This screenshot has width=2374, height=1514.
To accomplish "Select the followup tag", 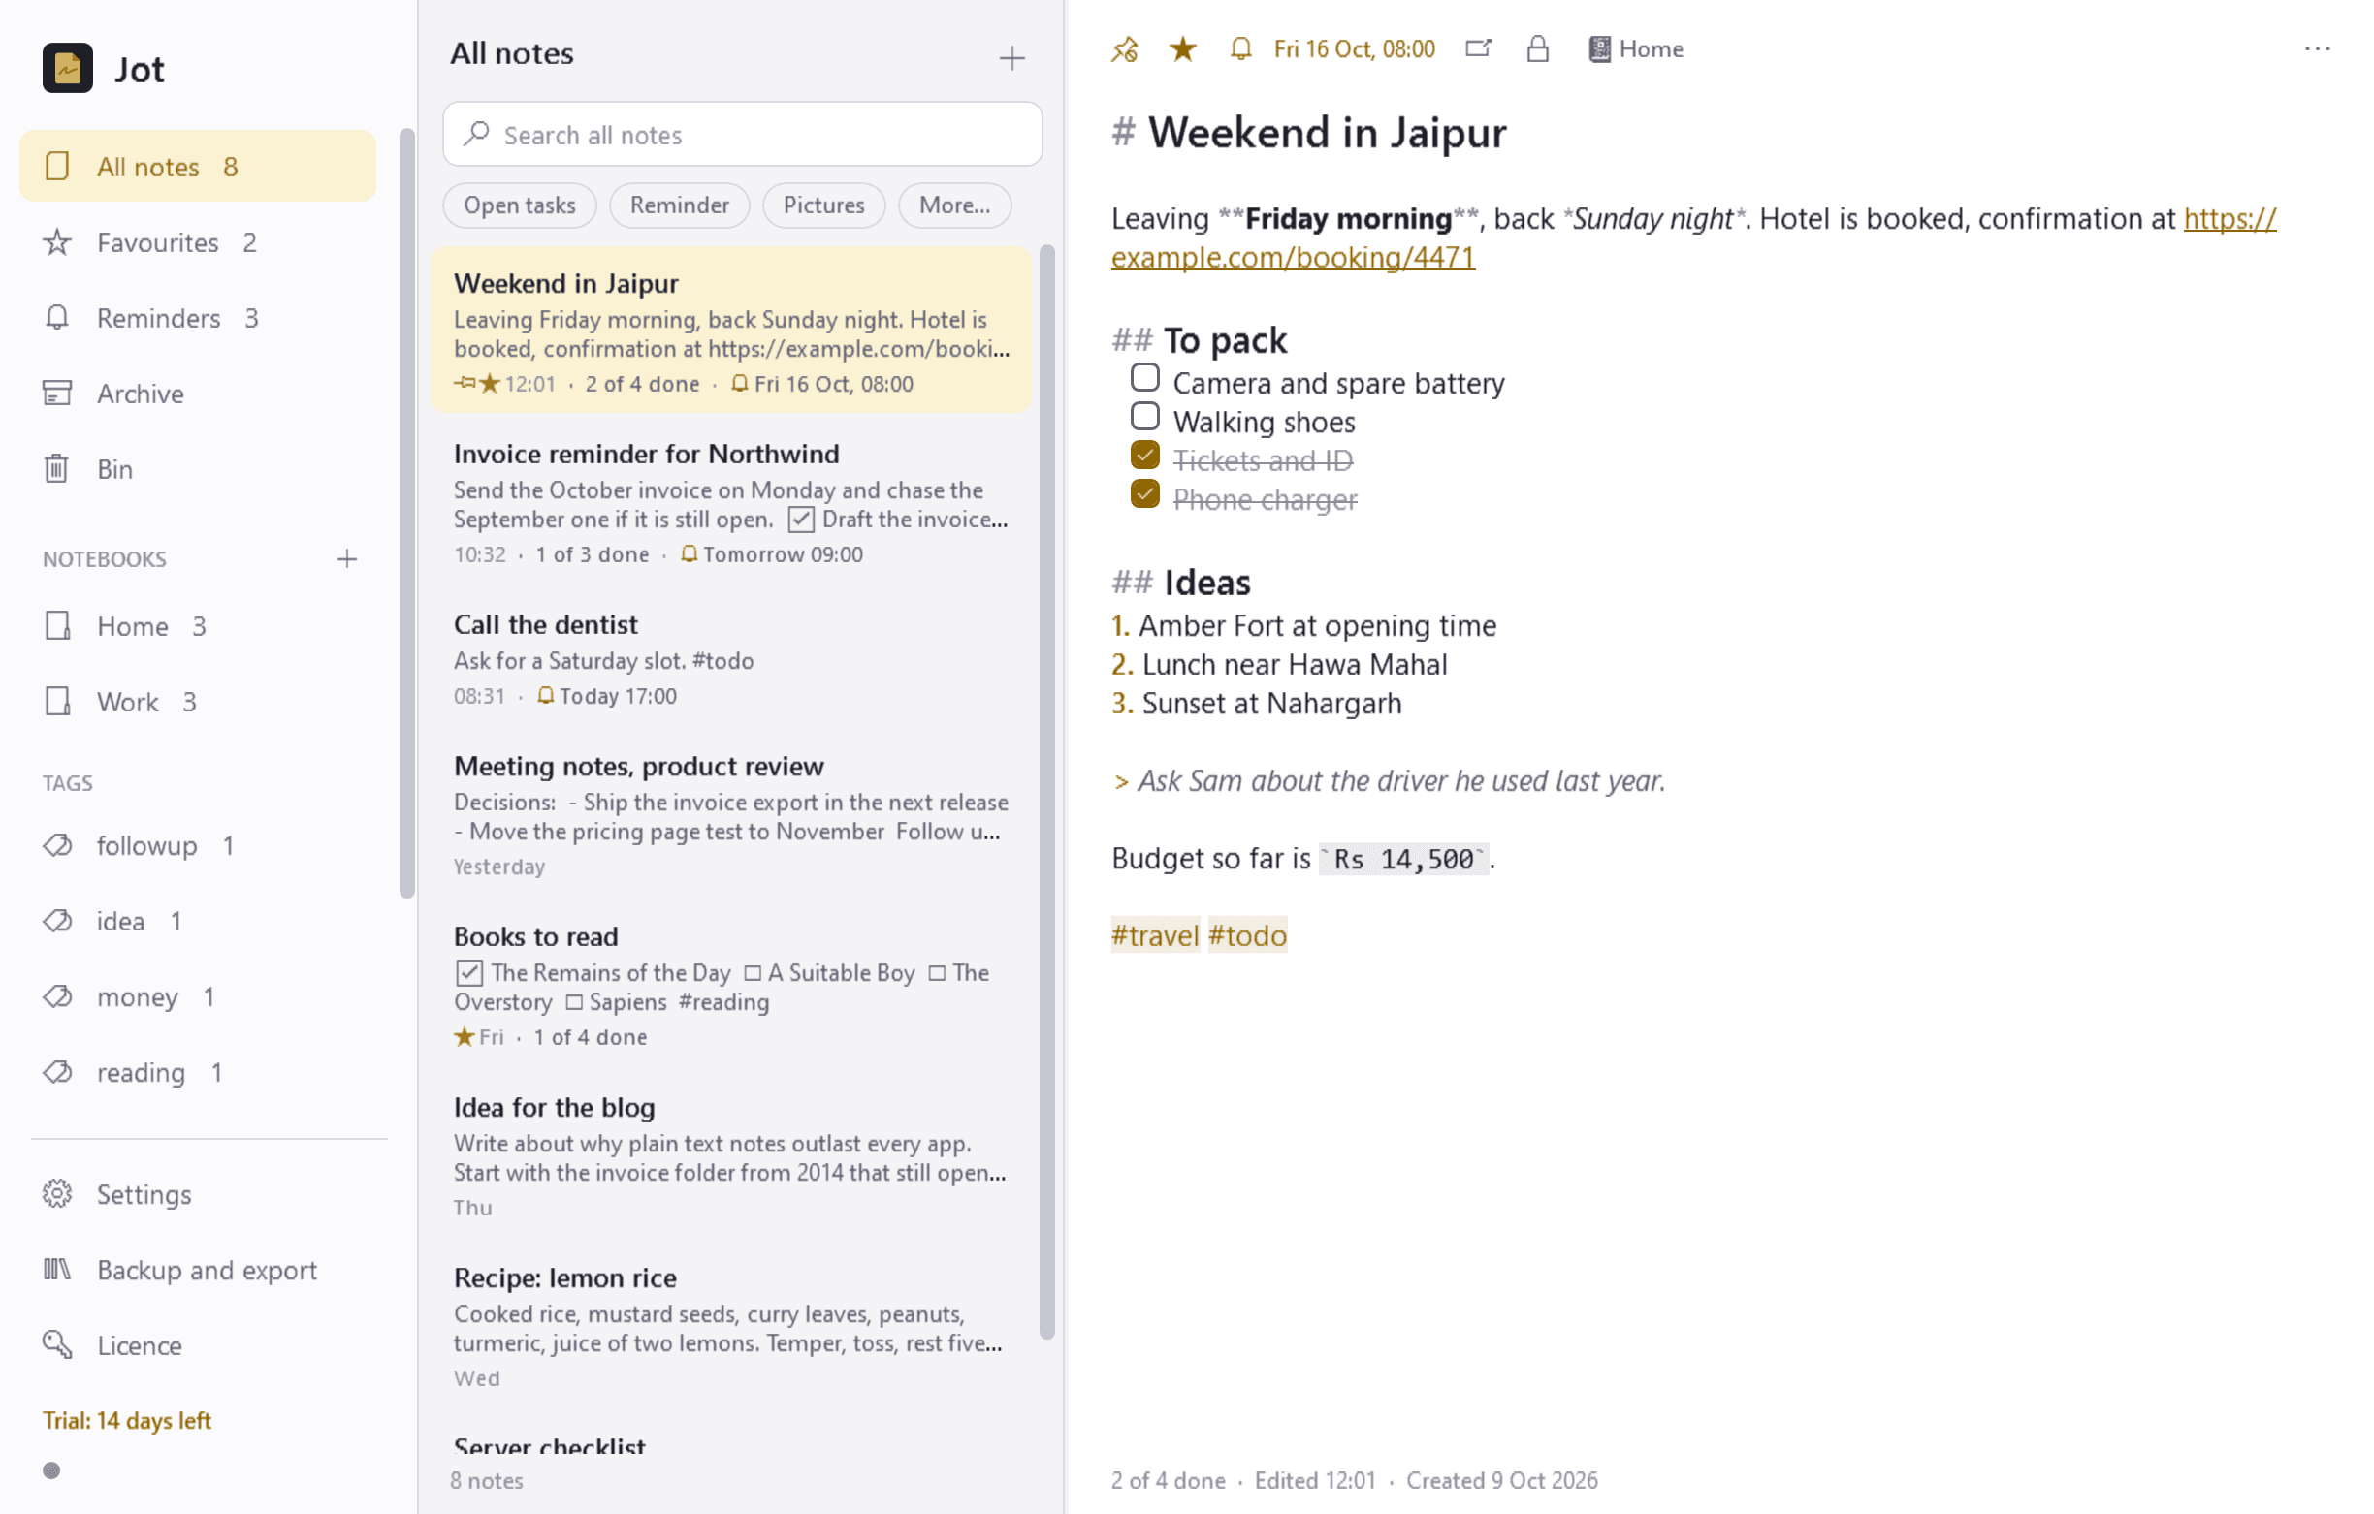I will coord(197,846).
